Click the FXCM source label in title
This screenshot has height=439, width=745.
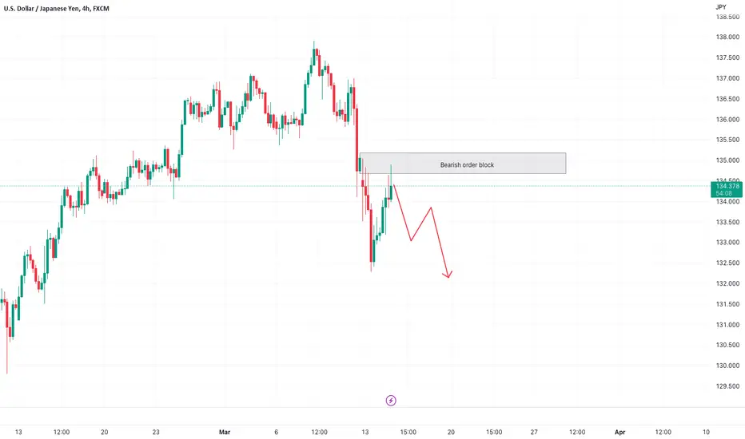(101, 9)
